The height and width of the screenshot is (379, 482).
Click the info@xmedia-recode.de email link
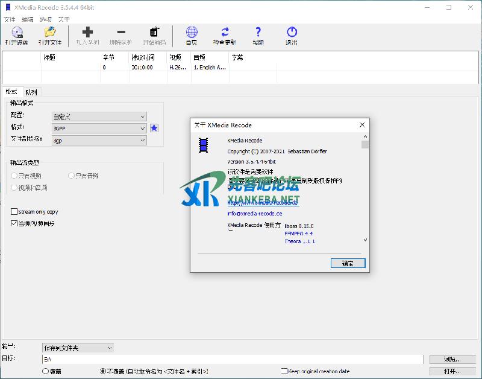(254, 214)
